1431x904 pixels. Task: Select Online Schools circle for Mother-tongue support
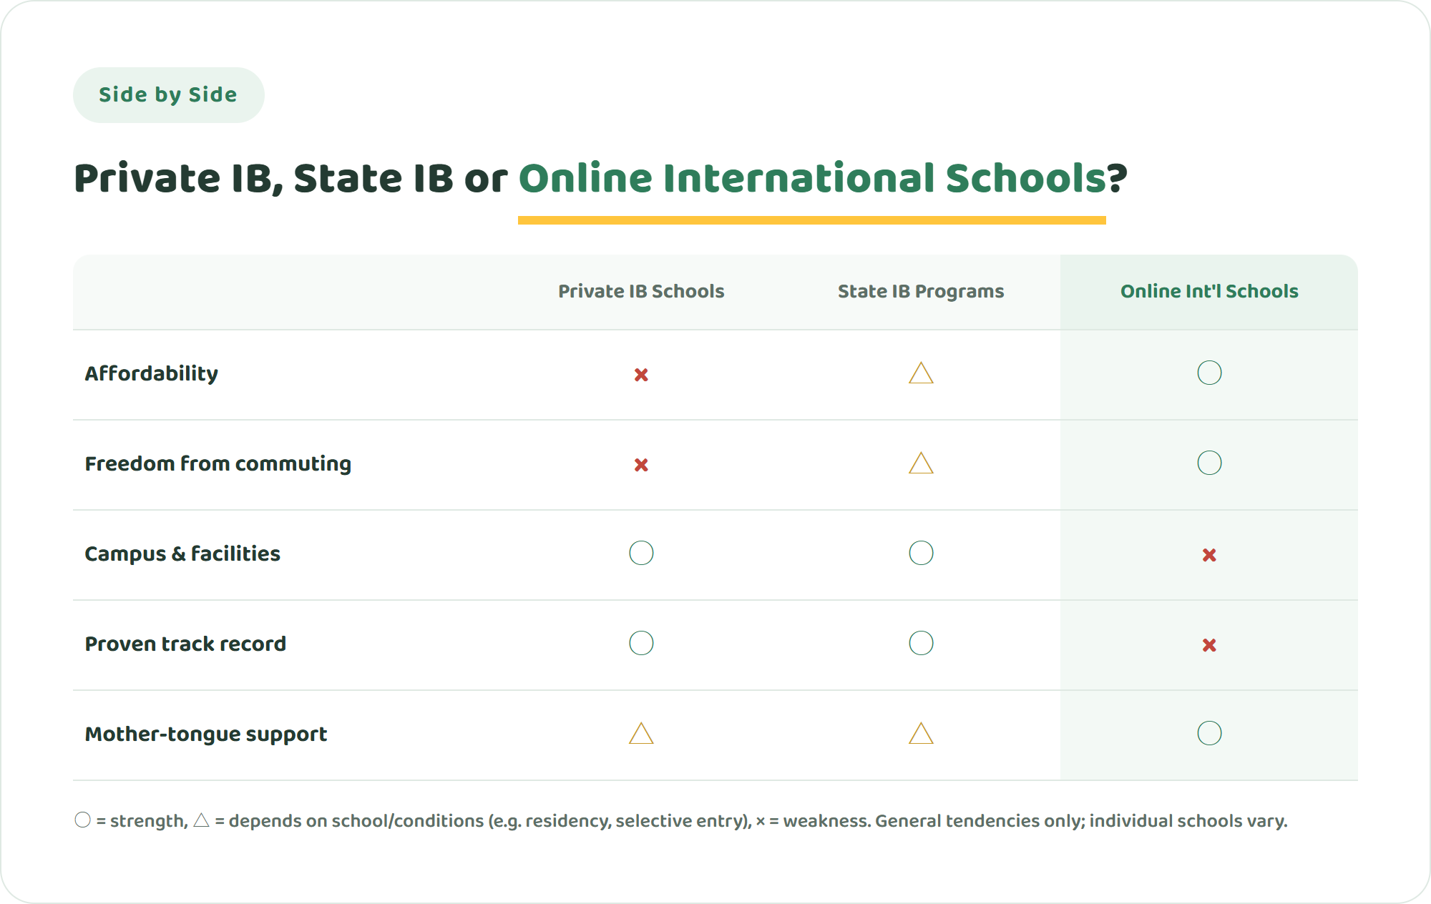tap(1209, 733)
